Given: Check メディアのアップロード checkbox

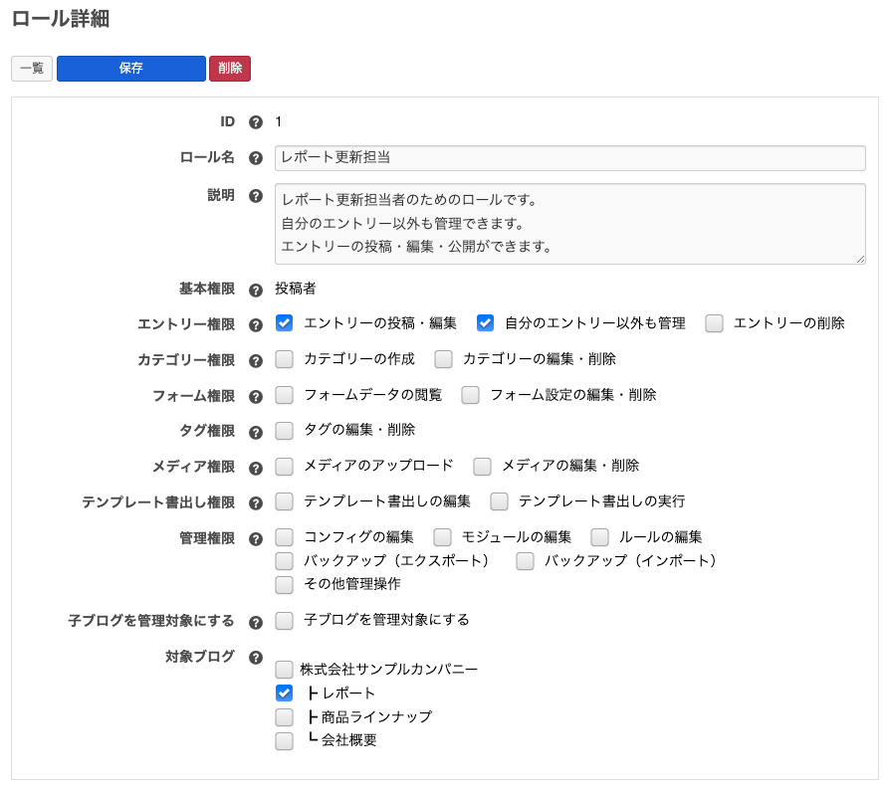Looking at the screenshot, I should (x=285, y=466).
